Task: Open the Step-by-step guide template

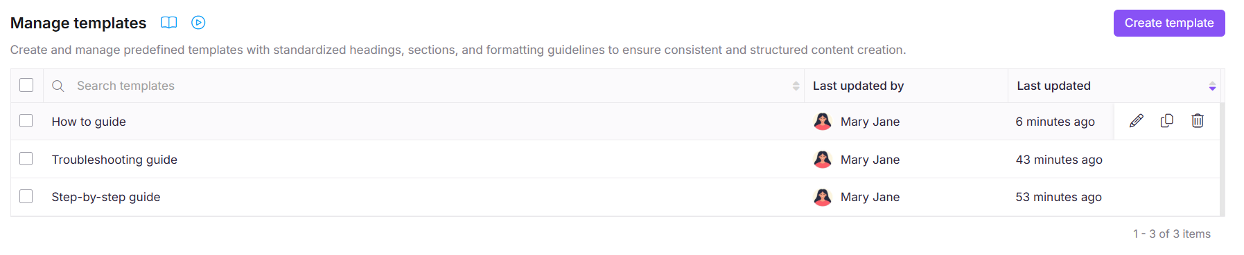Action: [106, 197]
